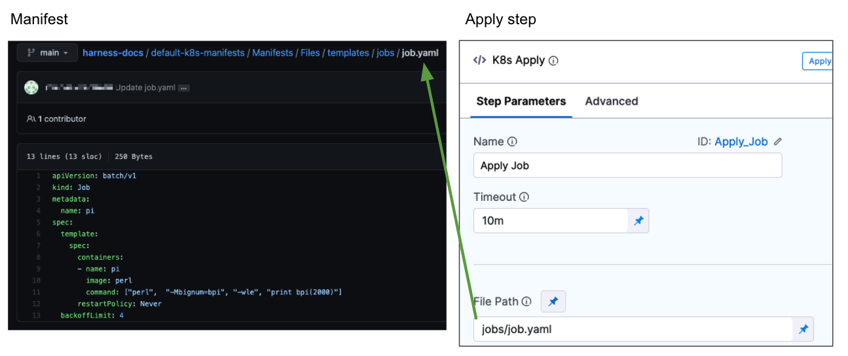Expand the commit message ellipsis

pyautogui.click(x=184, y=88)
